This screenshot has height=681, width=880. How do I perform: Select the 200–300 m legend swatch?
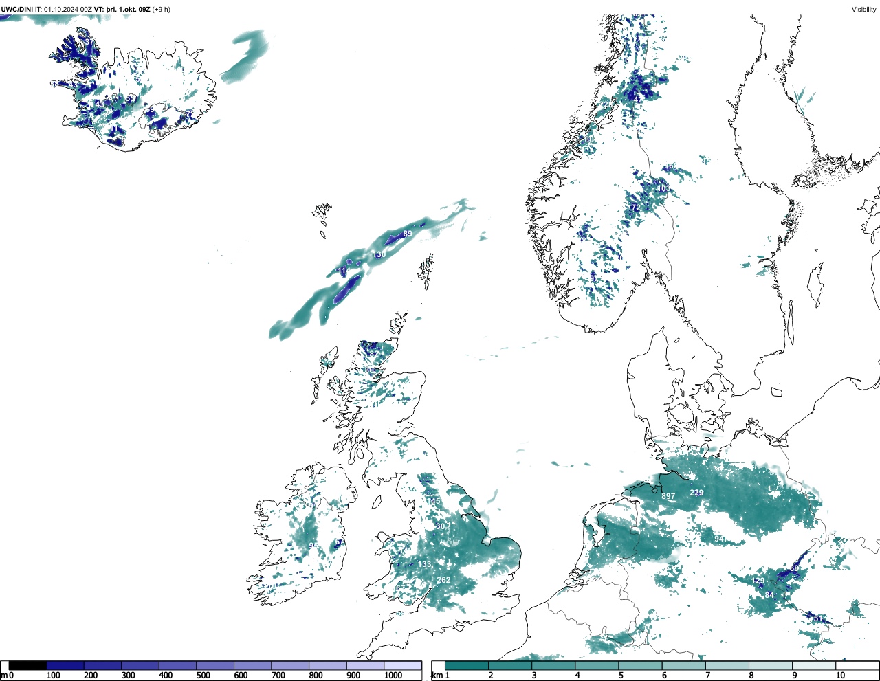pos(103,665)
